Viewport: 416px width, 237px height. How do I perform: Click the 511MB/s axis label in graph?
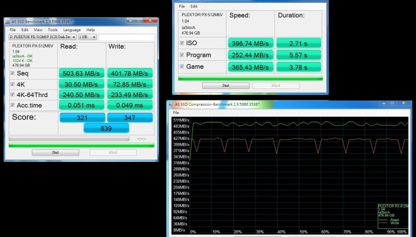click(x=181, y=120)
